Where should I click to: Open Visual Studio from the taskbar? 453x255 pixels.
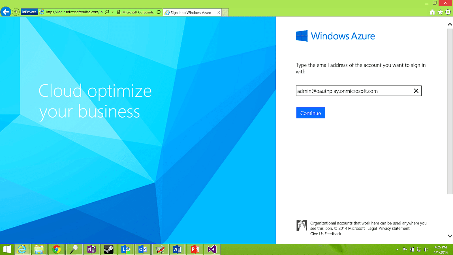(212, 249)
